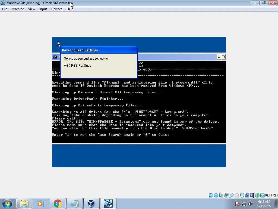
Task: Open the View menu
Action: point(31,9)
